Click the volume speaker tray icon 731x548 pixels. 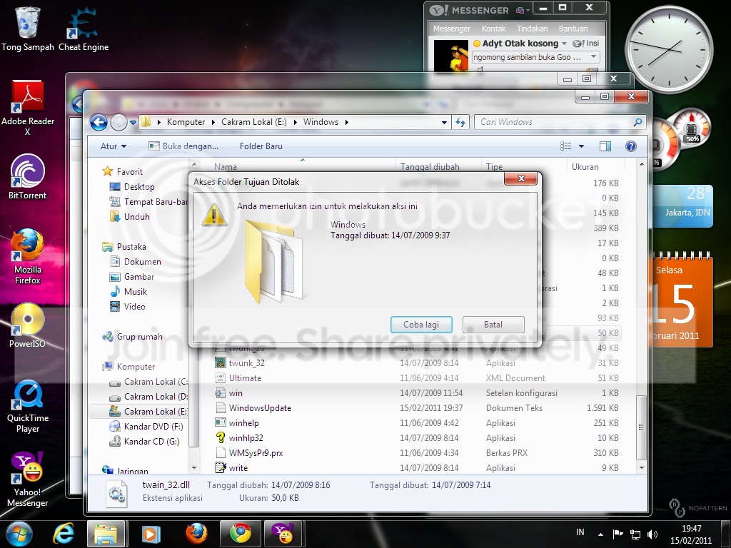click(652, 534)
